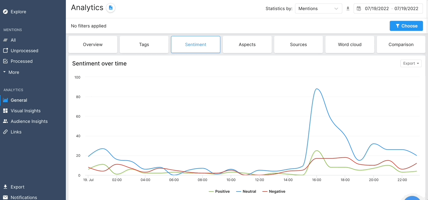Screen dimensions: 428x200
Task: Click the report icon beside Analytics title
Action: (x=111, y=8)
